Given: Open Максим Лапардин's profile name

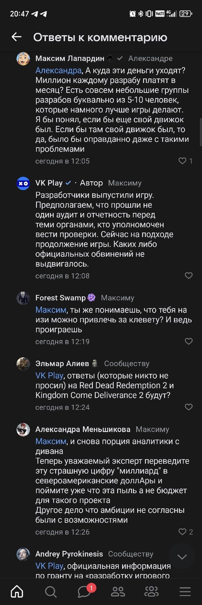Looking at the screenshot, I should pos(70,58).
